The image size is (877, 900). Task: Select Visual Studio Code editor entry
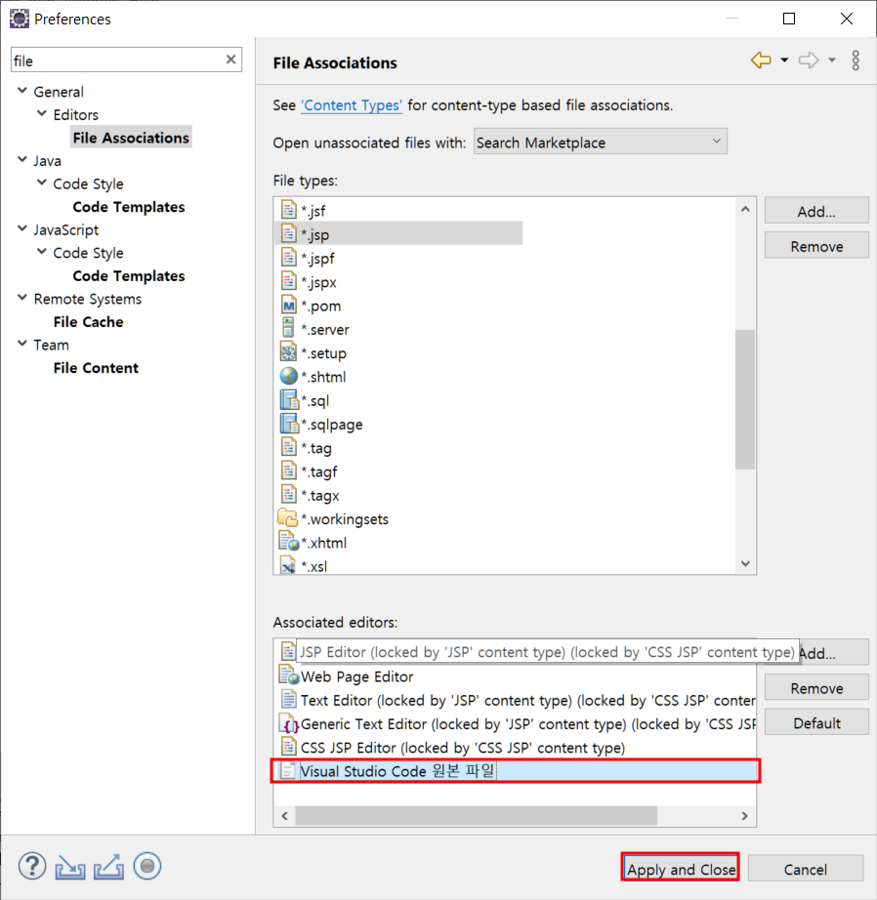(x=516, y=771)
